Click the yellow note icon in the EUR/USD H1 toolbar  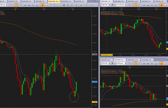[166, 63]
